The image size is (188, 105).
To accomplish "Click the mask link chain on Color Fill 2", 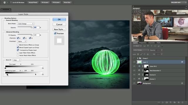I will click(x=143, y=66).
